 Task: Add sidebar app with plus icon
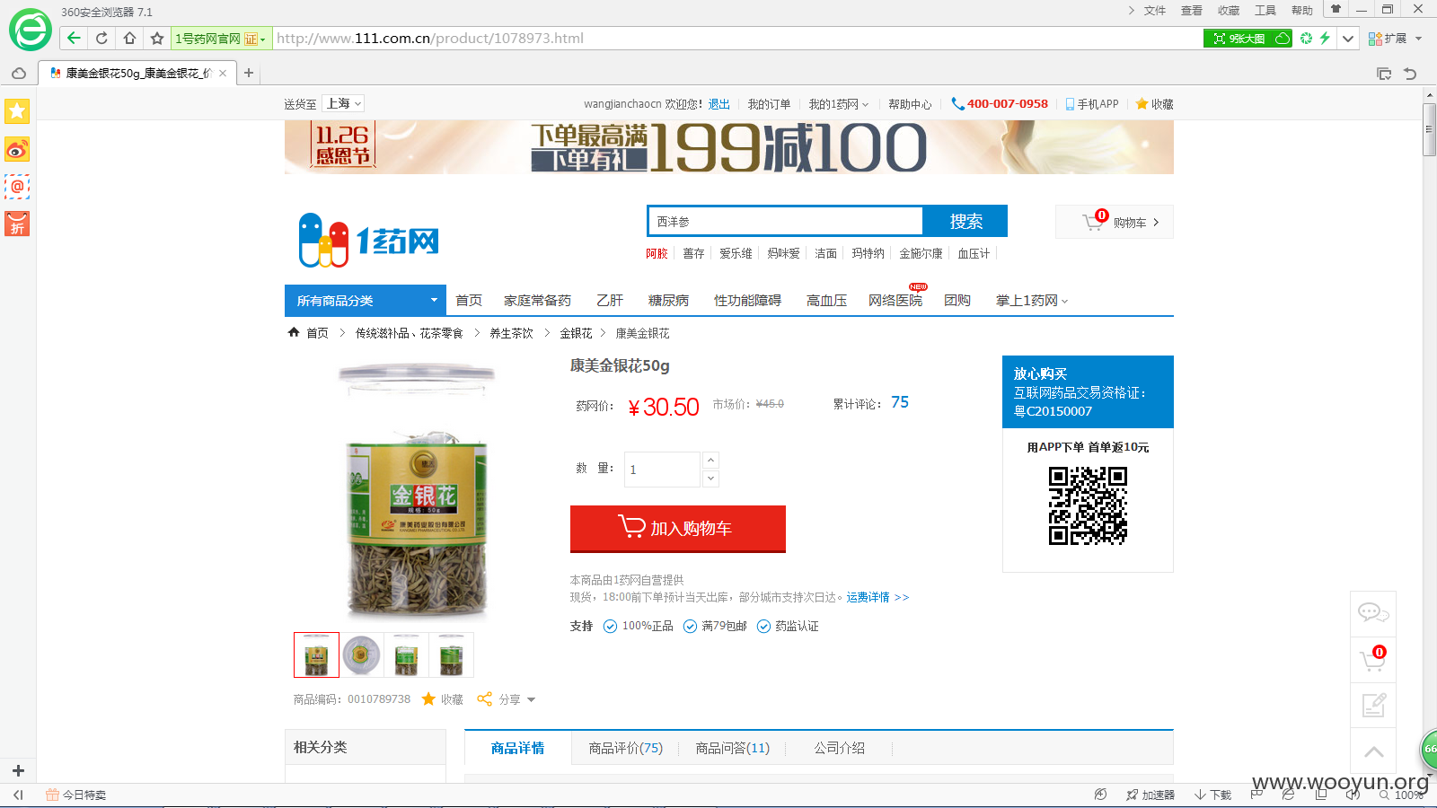click(18, 770)
